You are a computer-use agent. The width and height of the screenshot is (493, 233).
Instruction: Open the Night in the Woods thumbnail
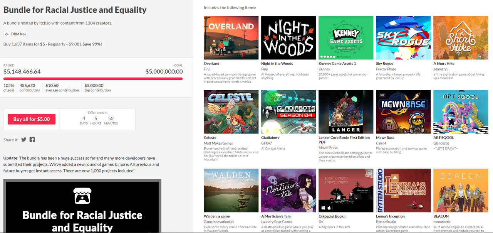(x=288, y=38)
